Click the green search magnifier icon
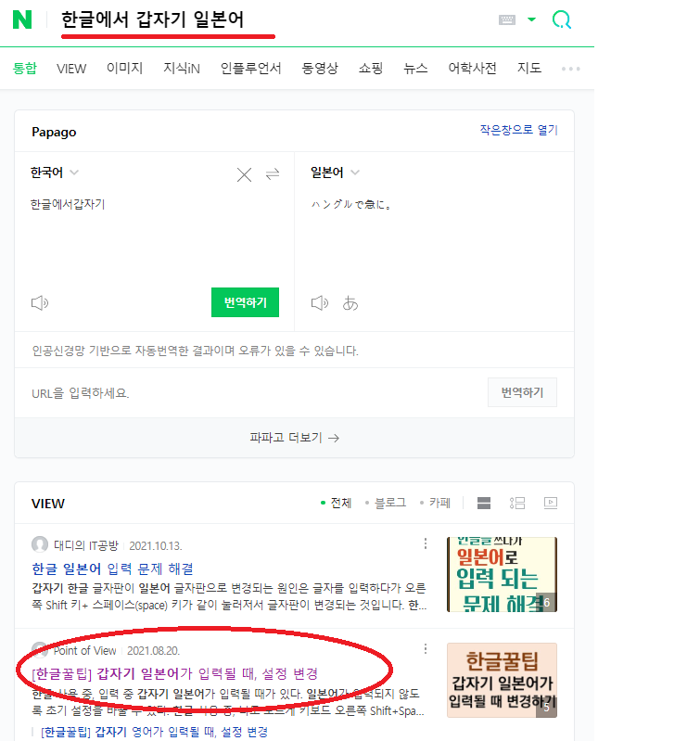The width and height of the screenshot is (700, 741). 562,19
